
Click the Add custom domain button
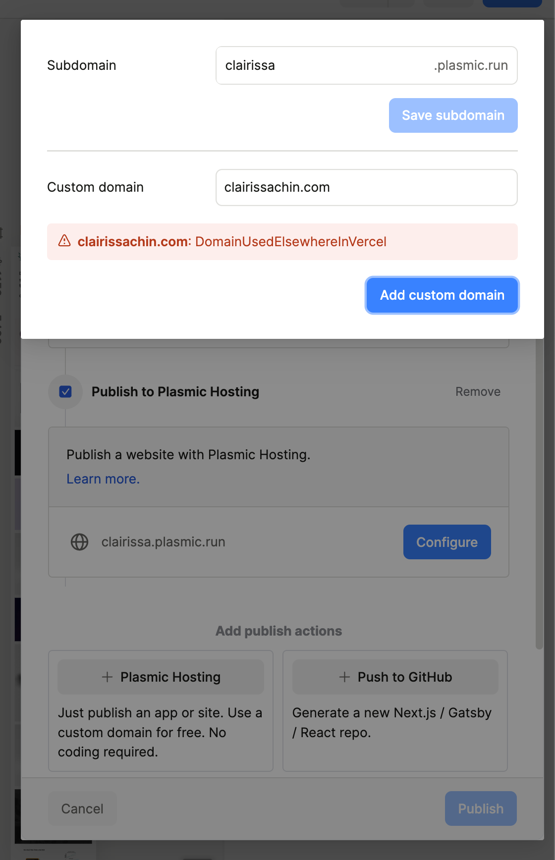[x=442, y=295]
